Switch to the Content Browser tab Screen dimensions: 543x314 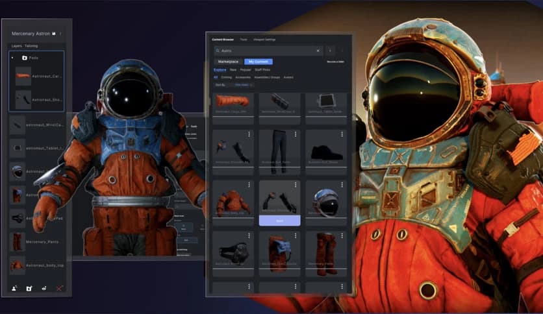click(x=223, y=40)
